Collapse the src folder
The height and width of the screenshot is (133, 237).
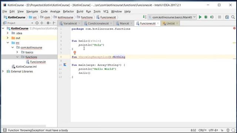click(8, 43)
